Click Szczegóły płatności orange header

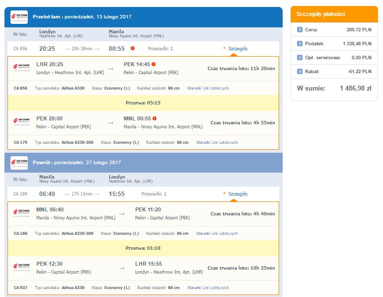334,14
